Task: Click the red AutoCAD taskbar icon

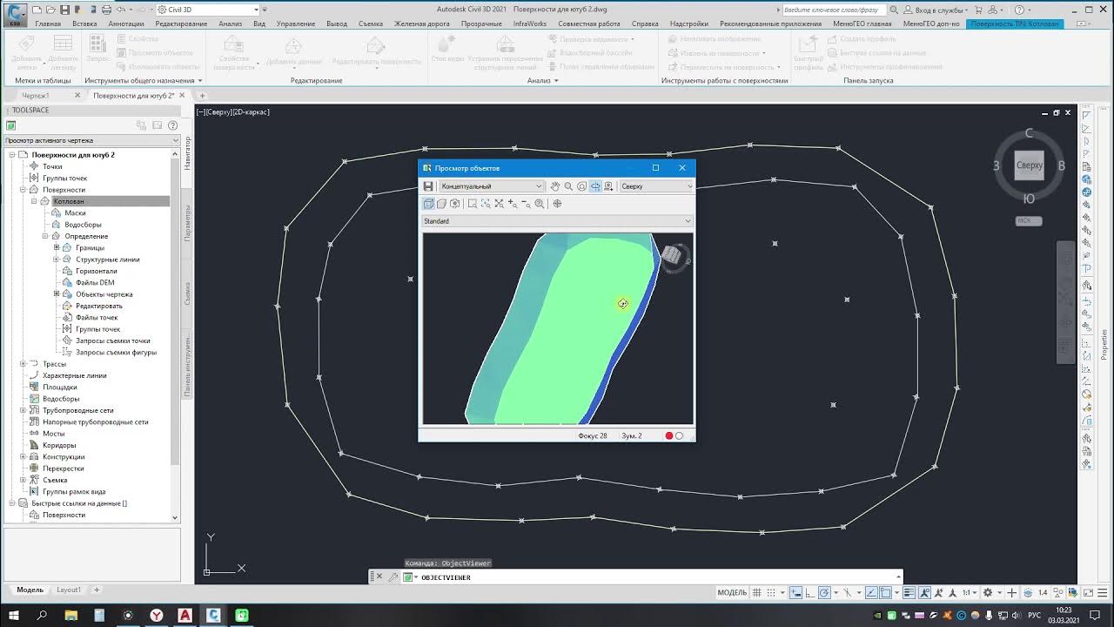Action: click(185, 615)
